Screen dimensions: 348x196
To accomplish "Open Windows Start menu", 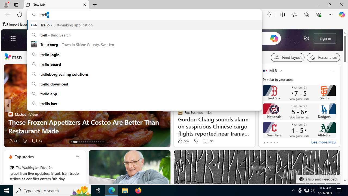I will click(x=7, y=191).
